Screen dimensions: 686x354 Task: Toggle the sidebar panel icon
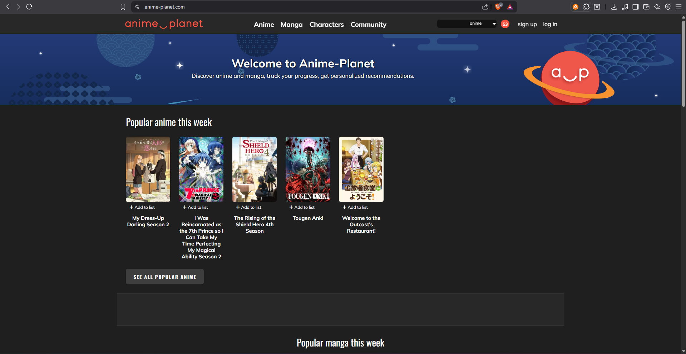pyautogui.click(x=636, y=7)
